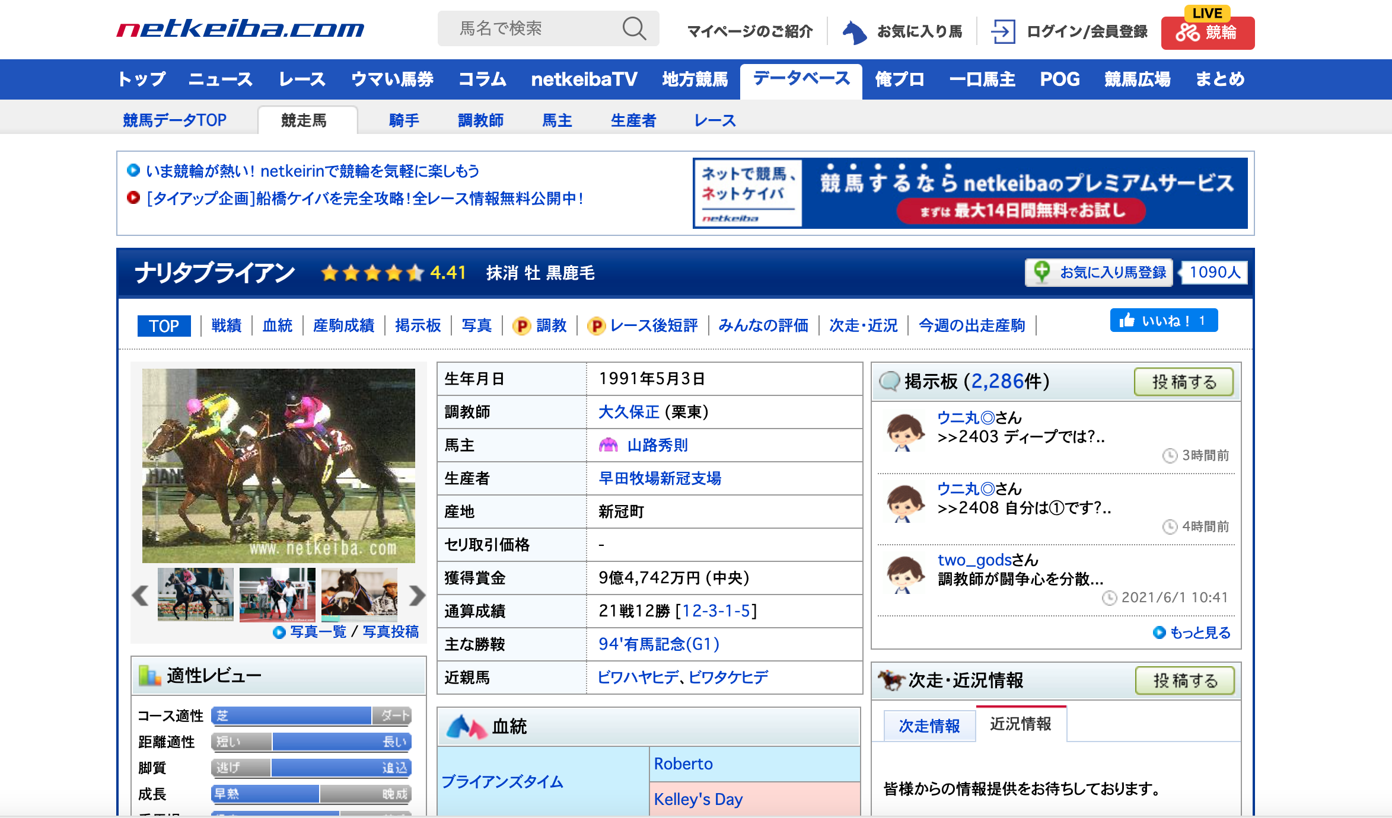Switch to the 騎手 sub-tab
This screenshot has width=1392, height=818.
click(x=404, y=120)
